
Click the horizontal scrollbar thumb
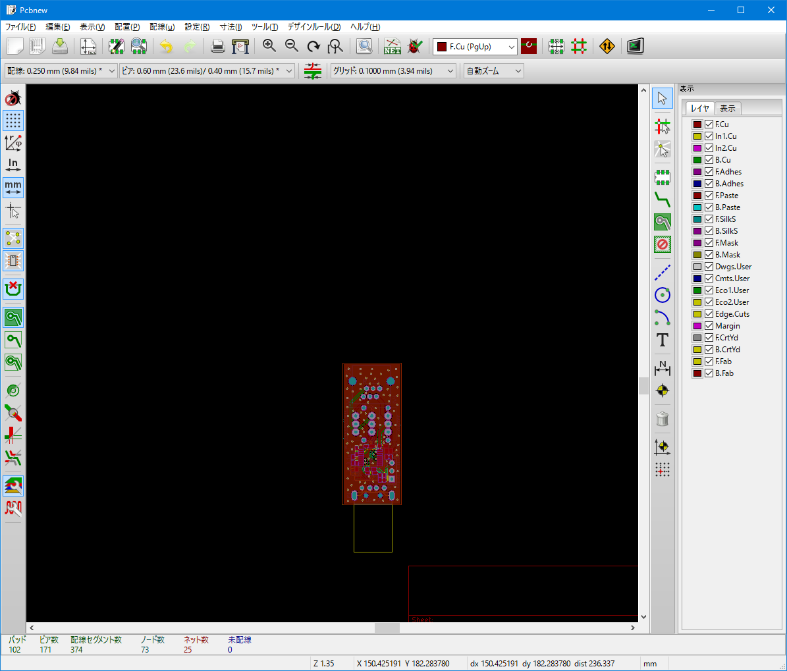pos(387,628)
